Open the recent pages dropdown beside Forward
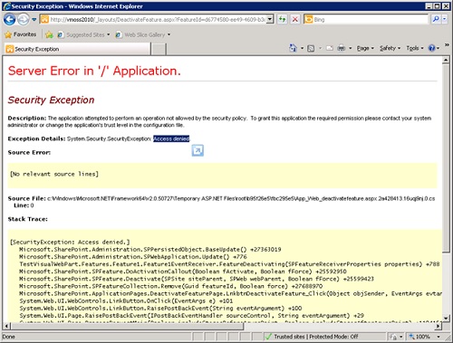 (x=34, y=20)
